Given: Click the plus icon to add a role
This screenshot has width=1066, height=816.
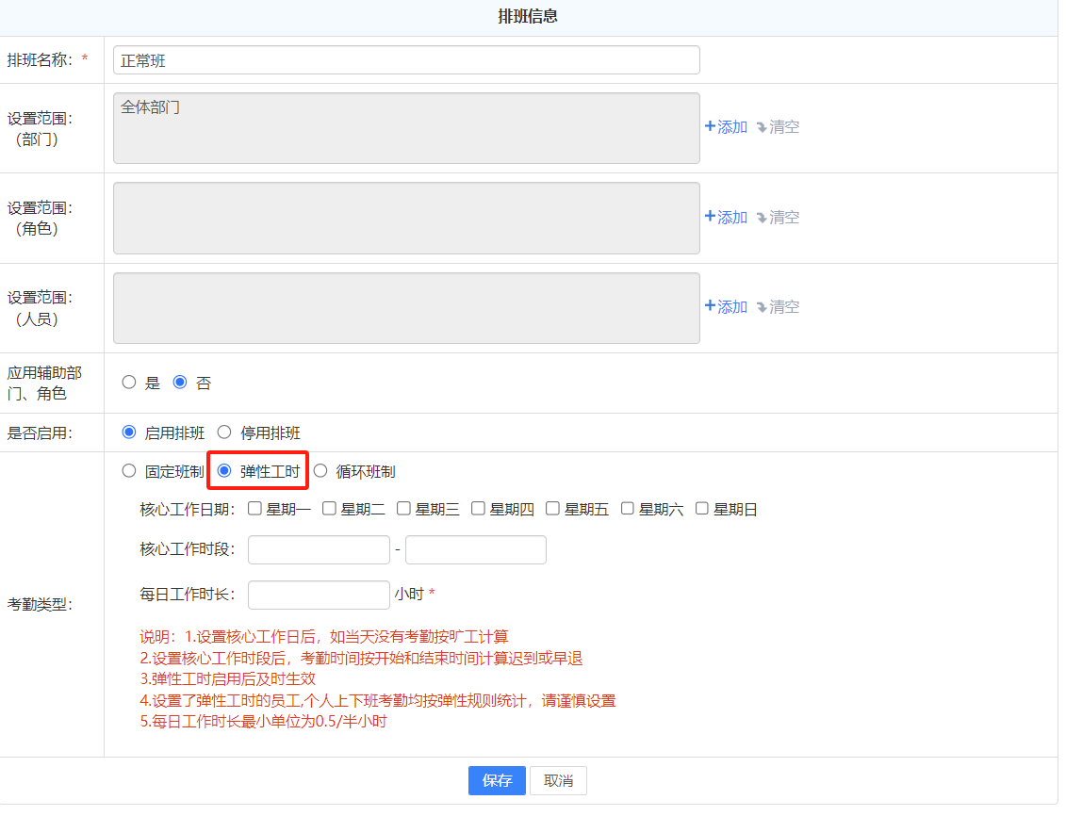Looking at the screenshot, I should pos(710,217).
